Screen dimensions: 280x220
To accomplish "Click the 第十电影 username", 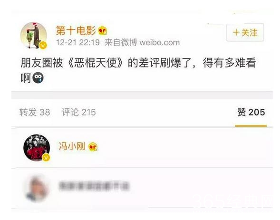I will pos(76,30).
